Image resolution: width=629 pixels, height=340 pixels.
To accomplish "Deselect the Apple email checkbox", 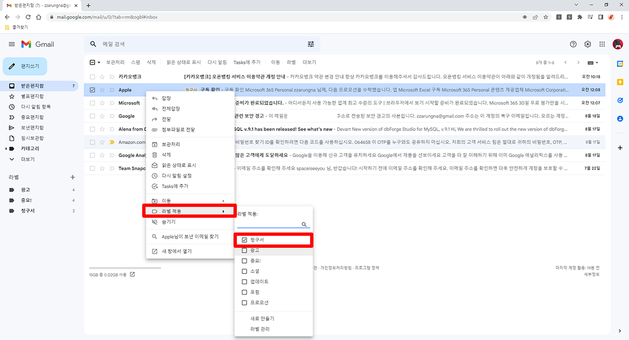I will coord(92,90).
